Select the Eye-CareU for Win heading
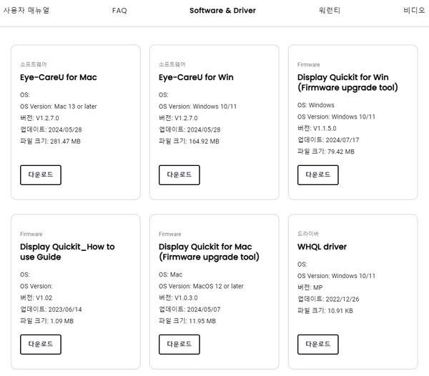Viewport: 429px width, 376px height. (196, 77)
